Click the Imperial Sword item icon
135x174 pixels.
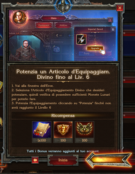81,39
